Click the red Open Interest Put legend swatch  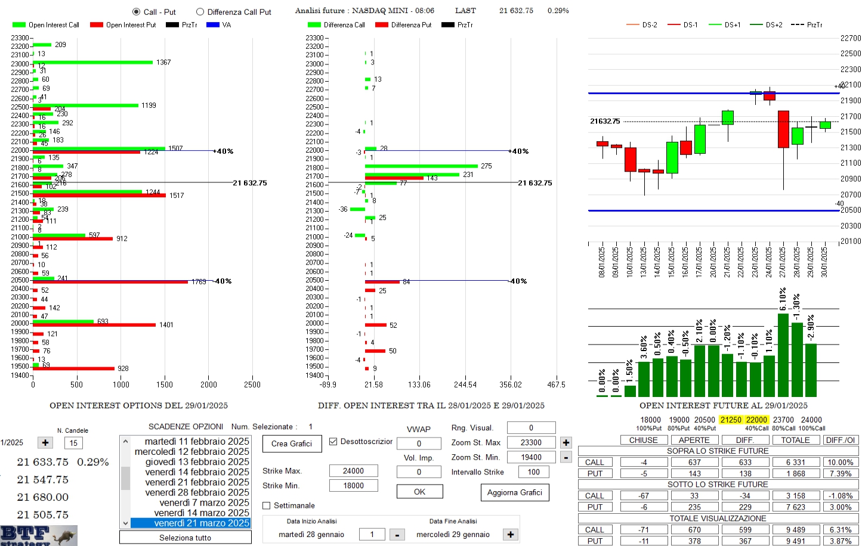point(97,25)
